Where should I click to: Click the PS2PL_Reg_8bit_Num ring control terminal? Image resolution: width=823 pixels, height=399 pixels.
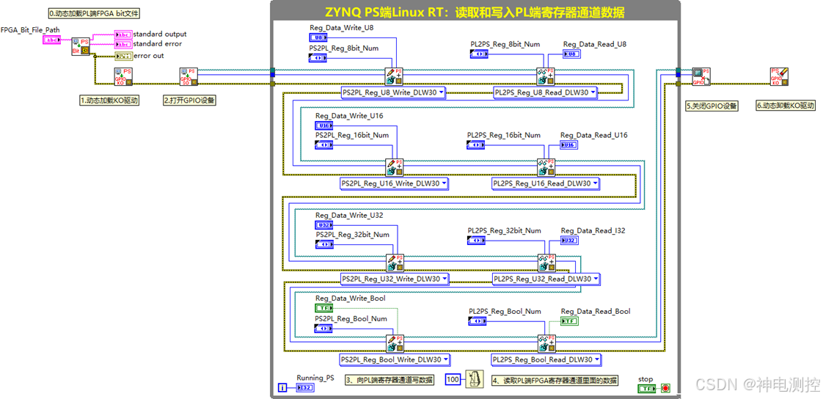click(318, 58)
